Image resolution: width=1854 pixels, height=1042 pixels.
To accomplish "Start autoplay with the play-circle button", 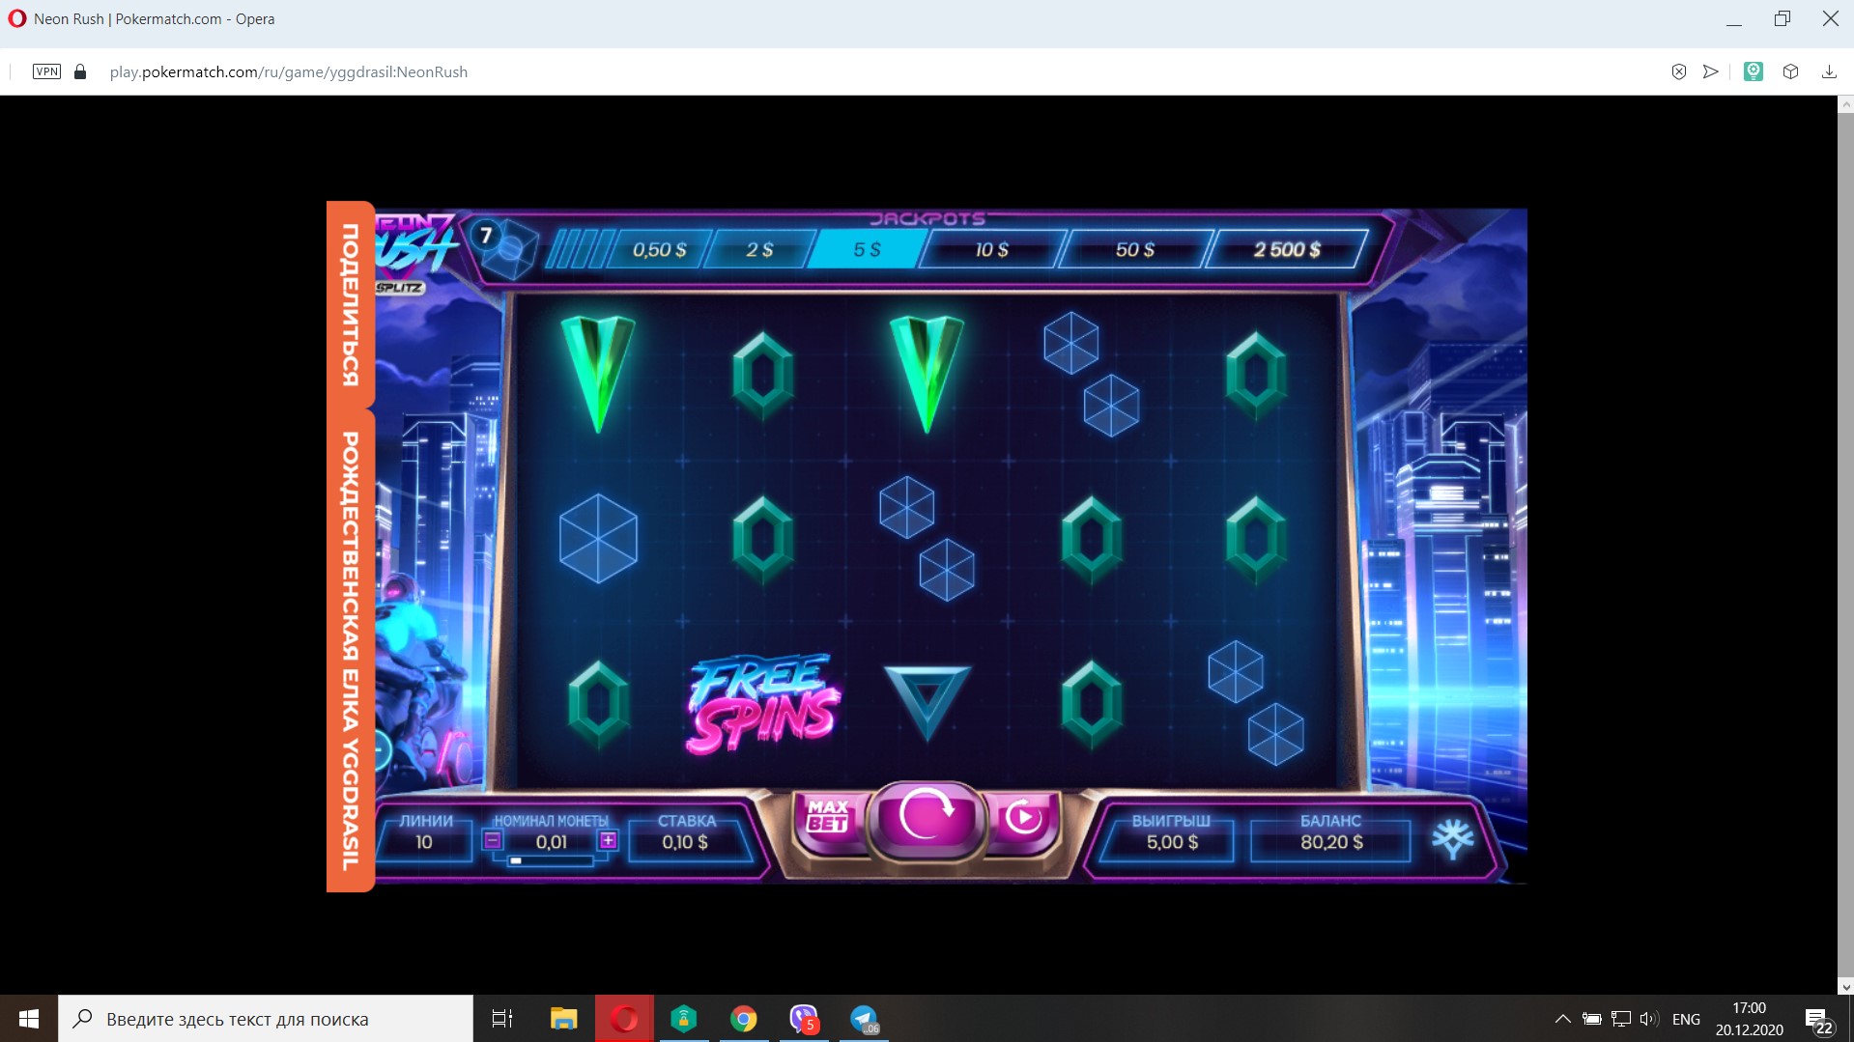I will [x=1024, y=819].
